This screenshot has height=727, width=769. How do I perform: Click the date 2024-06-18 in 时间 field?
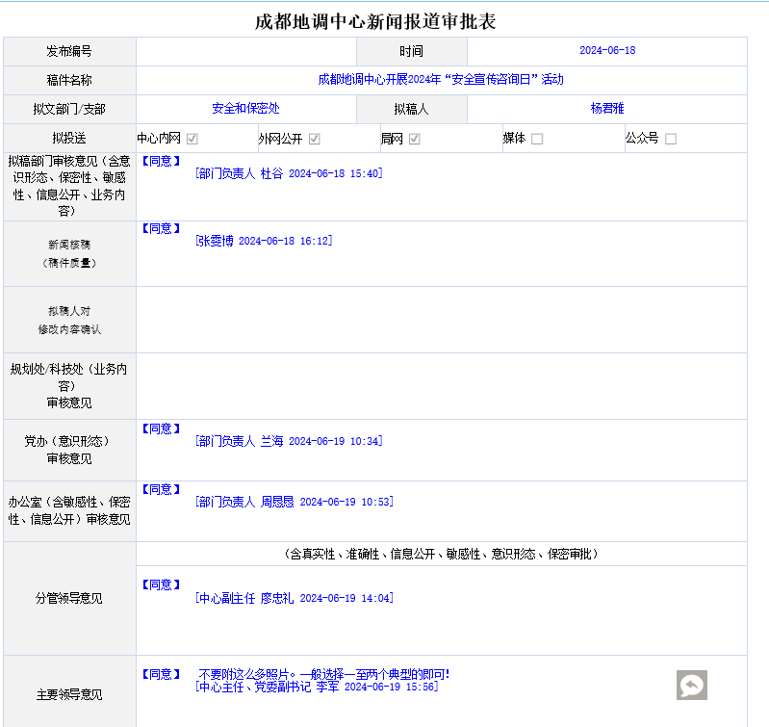(607, 50)
